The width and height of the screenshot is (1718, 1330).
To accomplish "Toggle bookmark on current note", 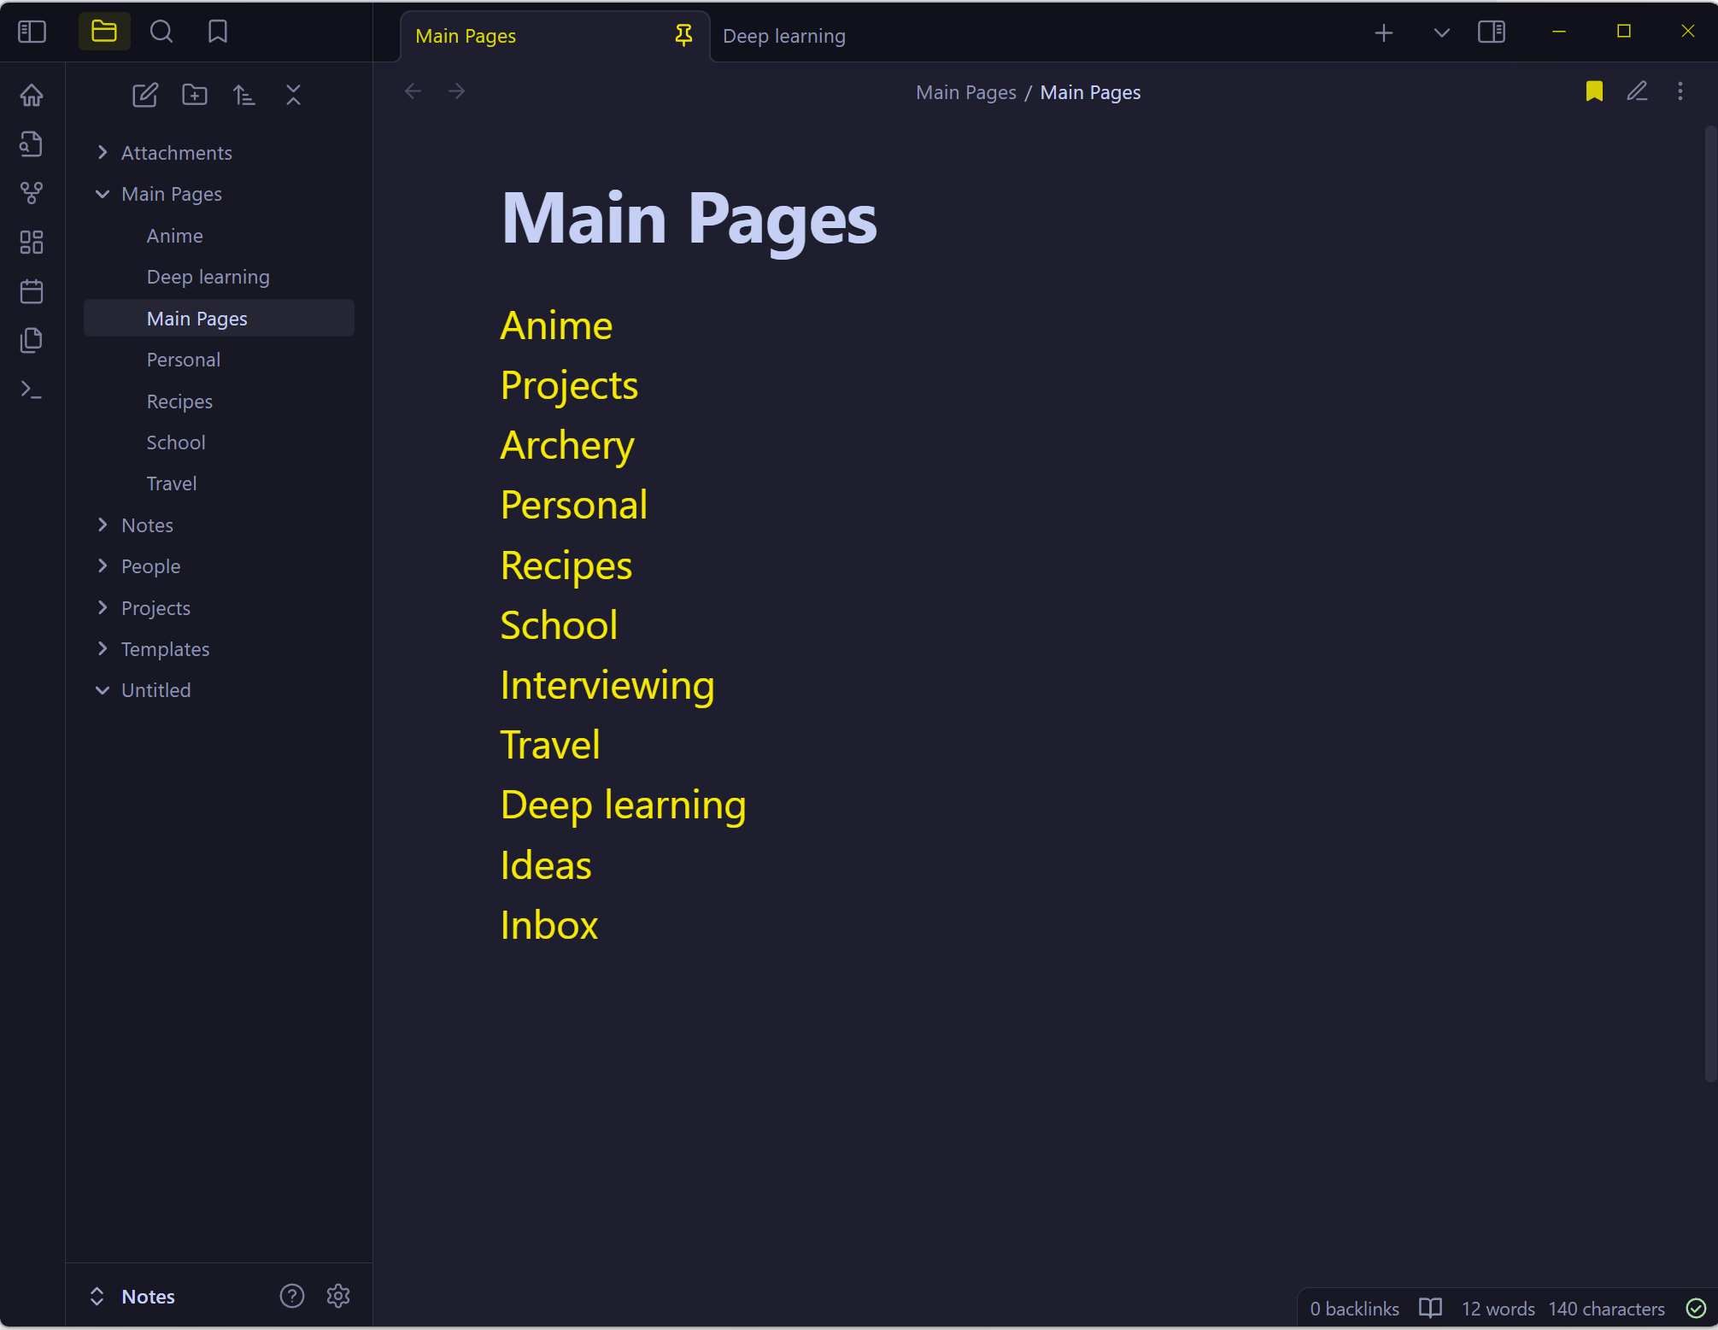I will [1594, 91].
